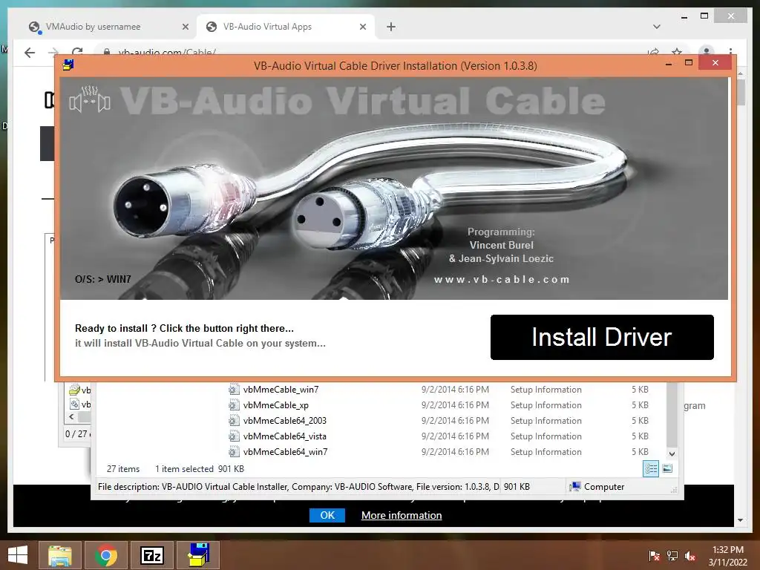Open File Explorer from the taskbar

coord(59,555)
